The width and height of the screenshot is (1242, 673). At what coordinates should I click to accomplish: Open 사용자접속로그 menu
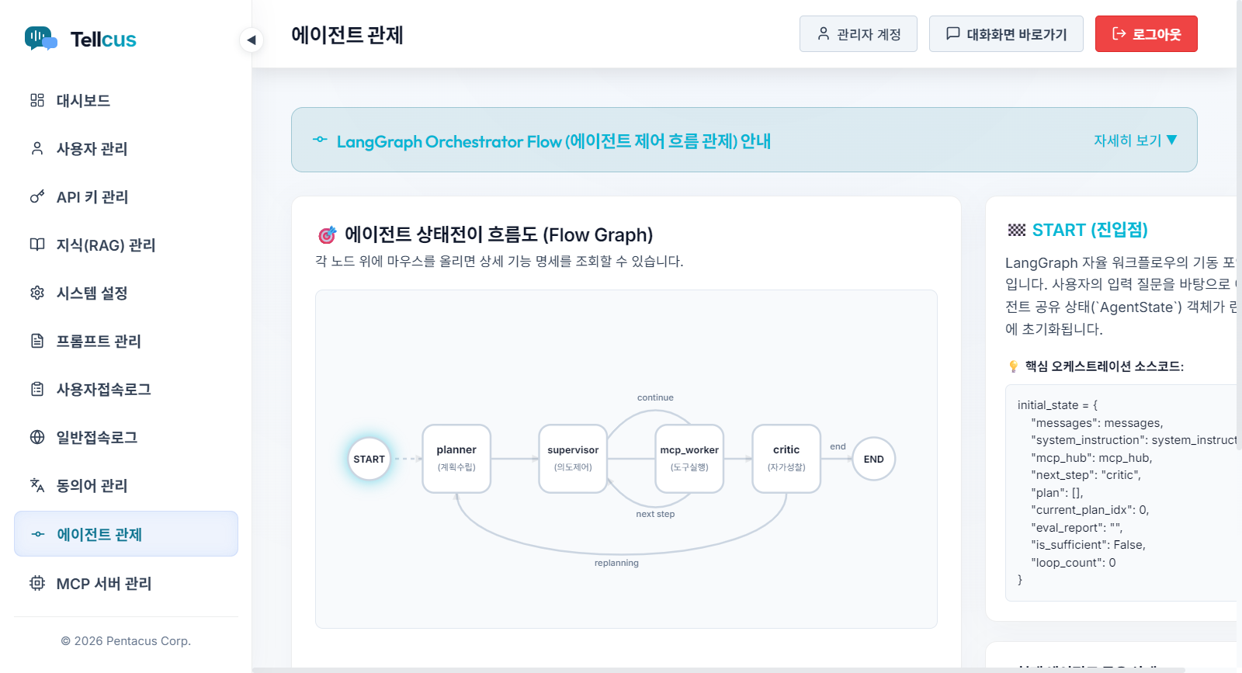[126, 389]
